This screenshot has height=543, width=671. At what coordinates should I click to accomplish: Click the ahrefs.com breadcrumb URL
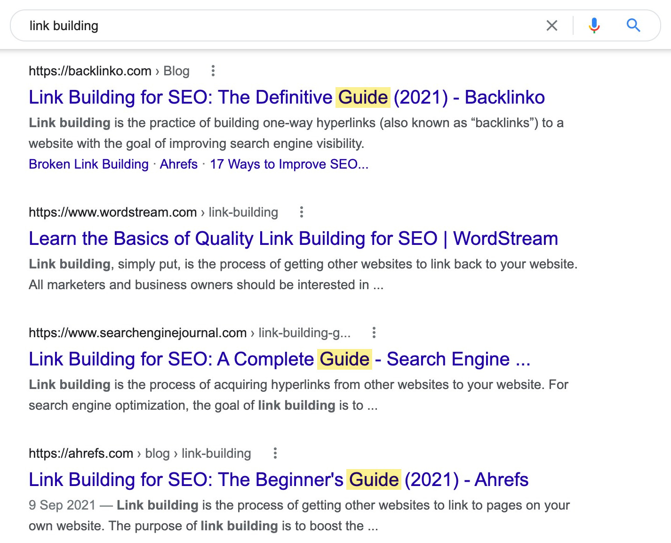coord(80,453)
